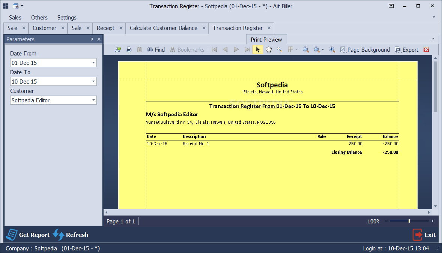Click the Refresh button
Image resolution: width=442 pixels, height=253 pixels.
coord(71,234)
